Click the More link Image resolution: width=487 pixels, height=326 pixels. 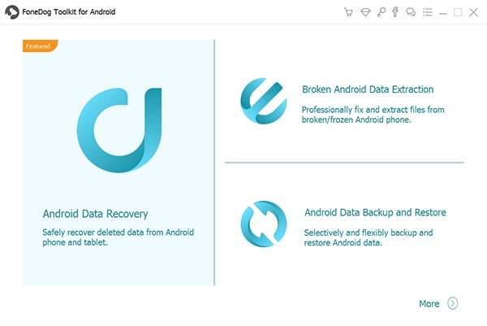point(429,303)
